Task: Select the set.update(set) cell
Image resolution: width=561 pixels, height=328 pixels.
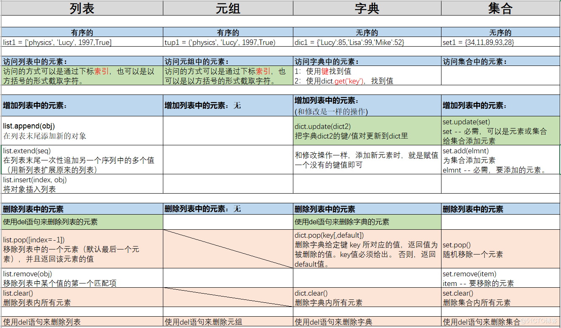Action: click(501, 131)
